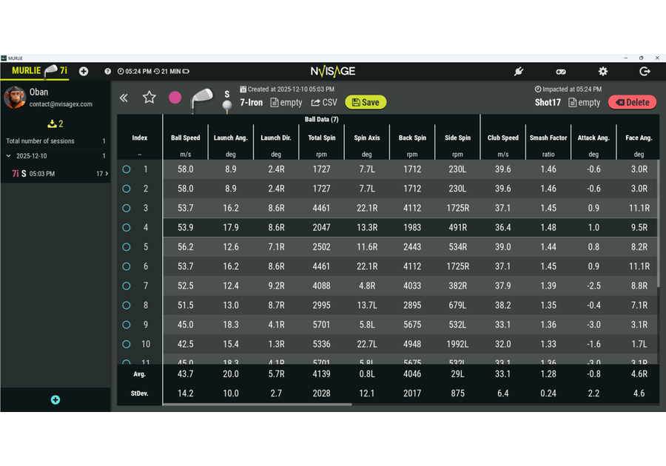Click the Spin Axis column header
Image resolution: width=666 pixels, height=466 pixels.
(367, 138)
